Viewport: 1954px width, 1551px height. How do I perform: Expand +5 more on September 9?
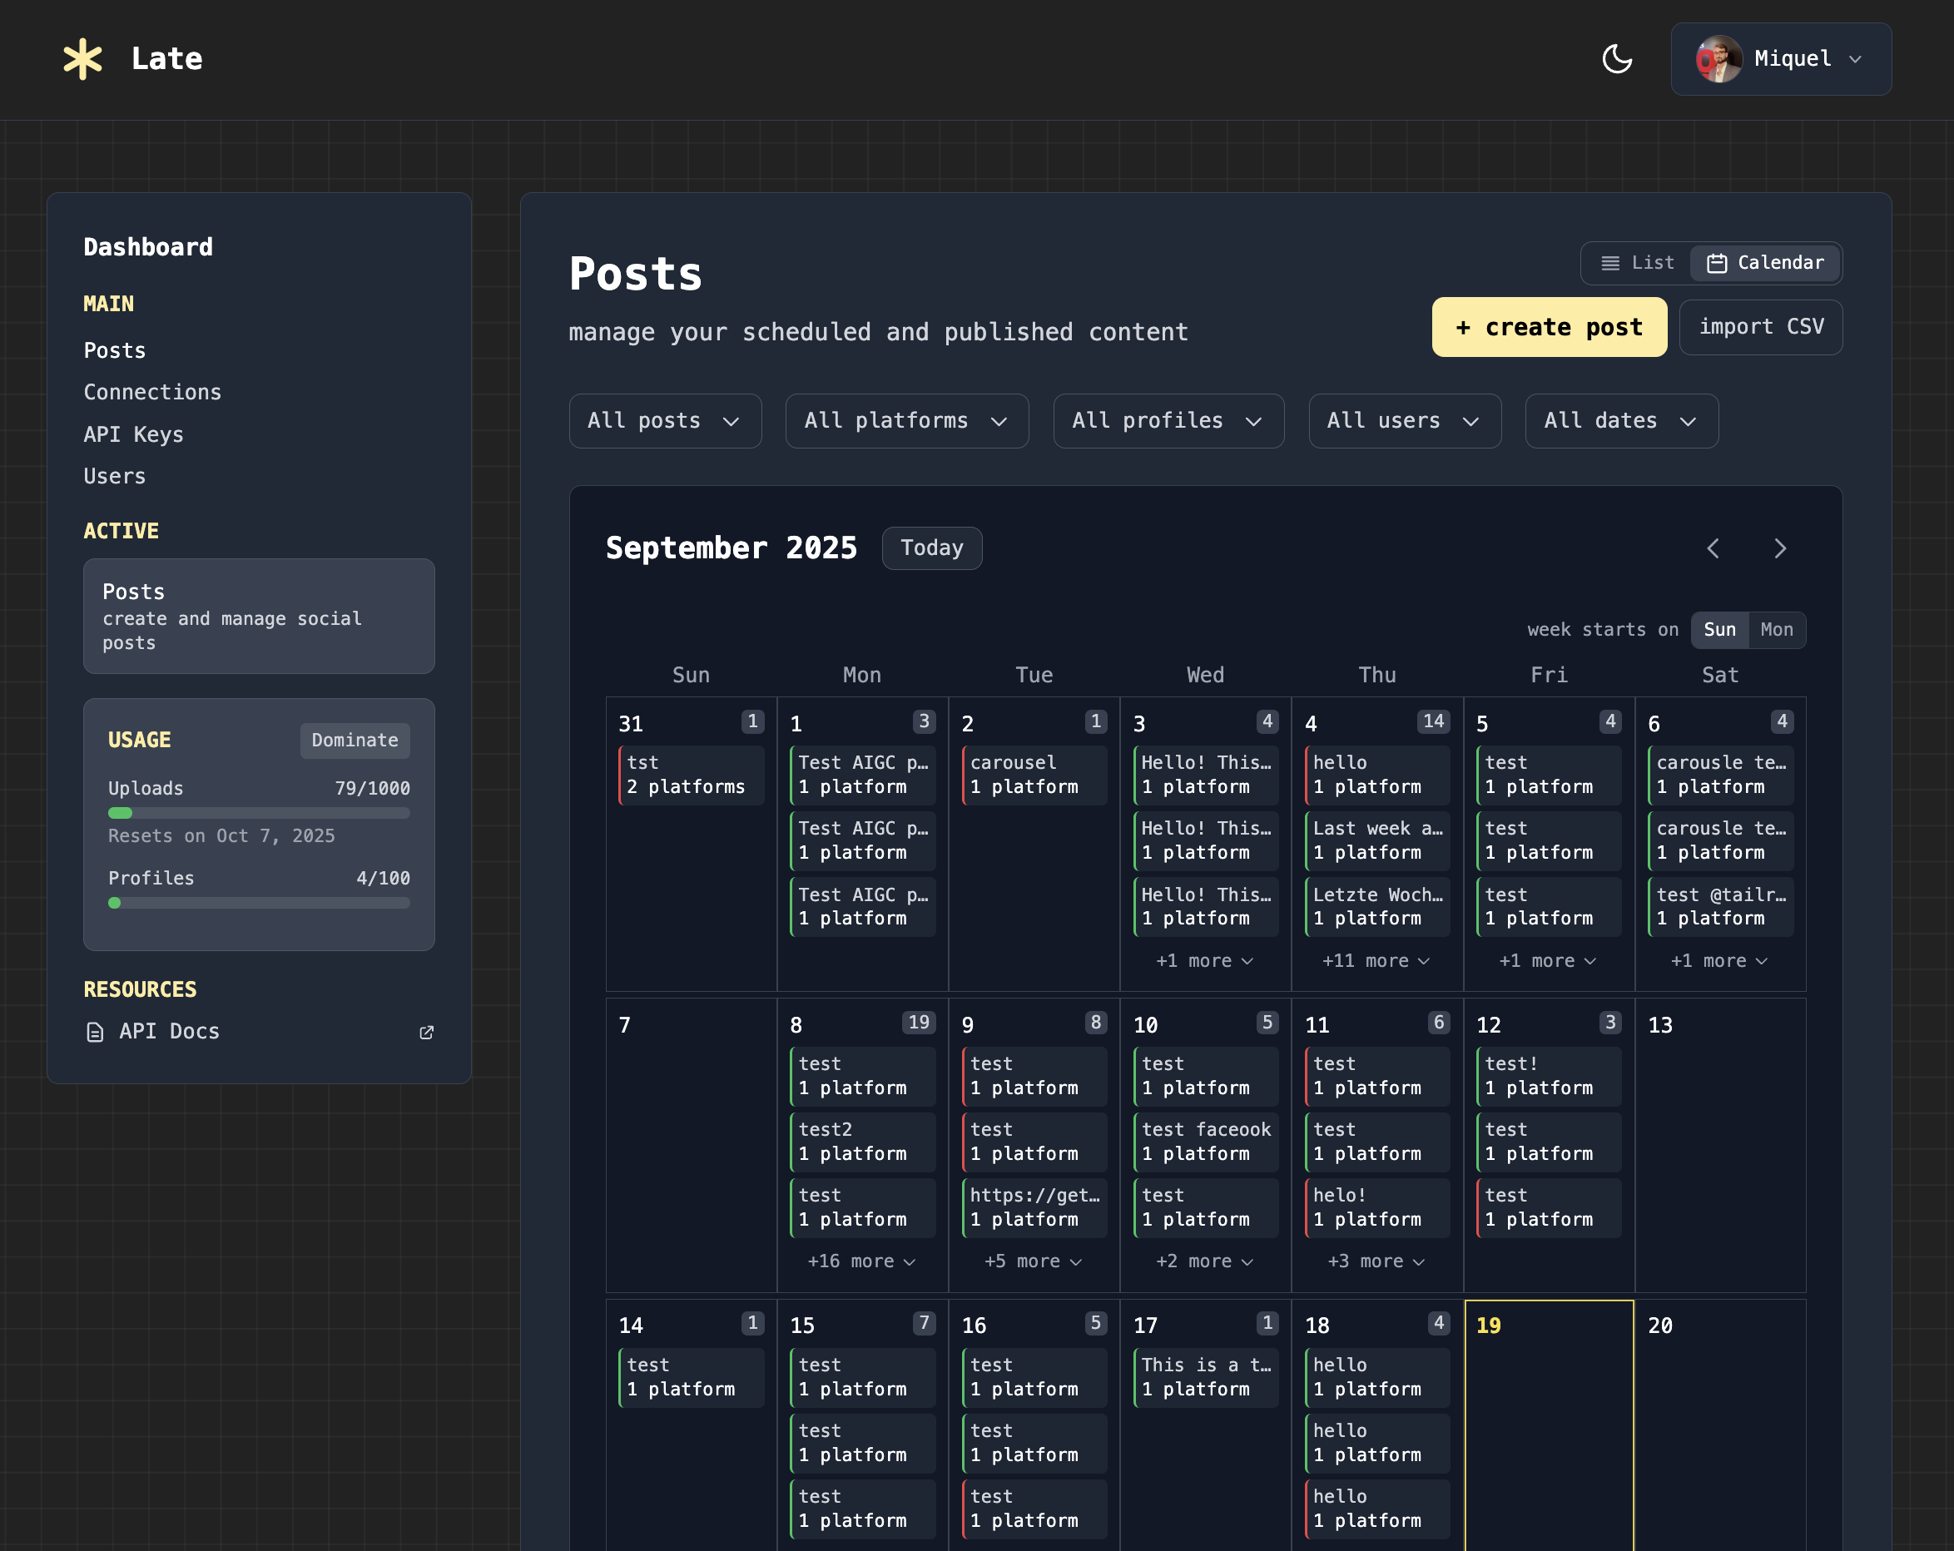click(1034, 1261)
